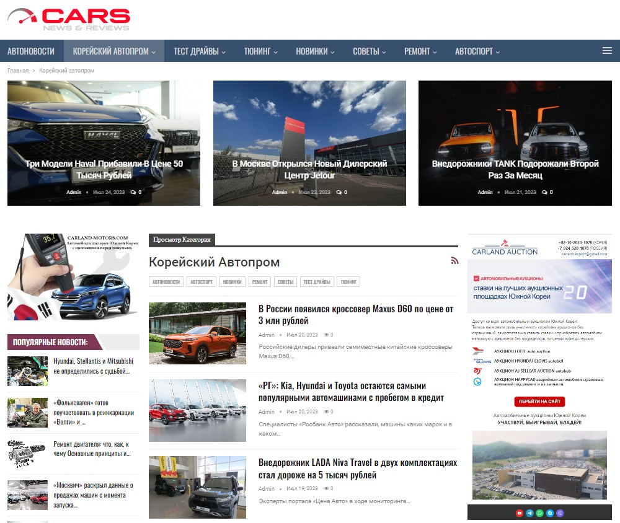The image size is (620, 523).
Task: Open the Kia, Hyundai и Toyota article title
Action: pos(351,392)
